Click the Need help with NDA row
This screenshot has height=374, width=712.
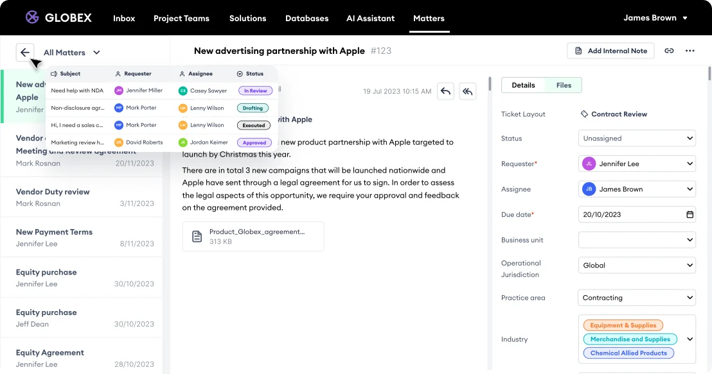tap(162, 90)
